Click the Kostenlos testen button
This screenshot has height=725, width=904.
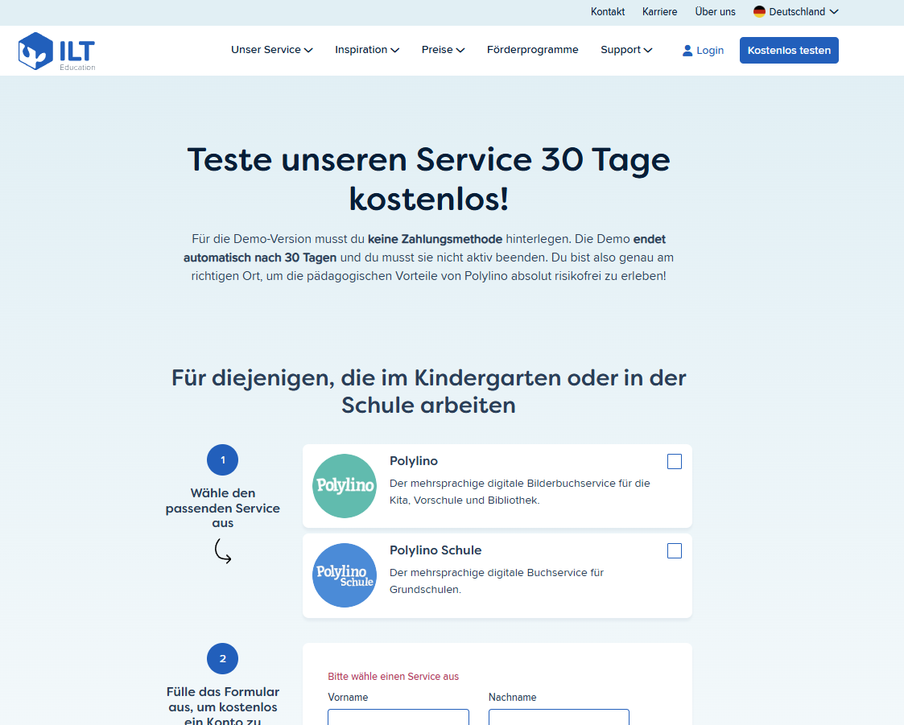[789, 50]
